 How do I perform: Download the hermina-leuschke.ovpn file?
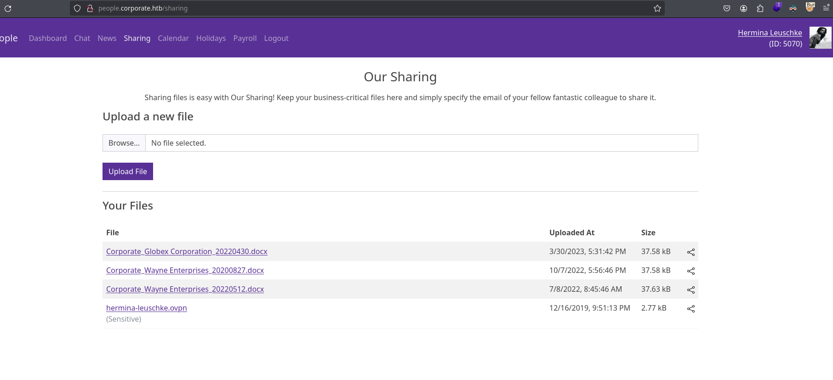(147, 308)
